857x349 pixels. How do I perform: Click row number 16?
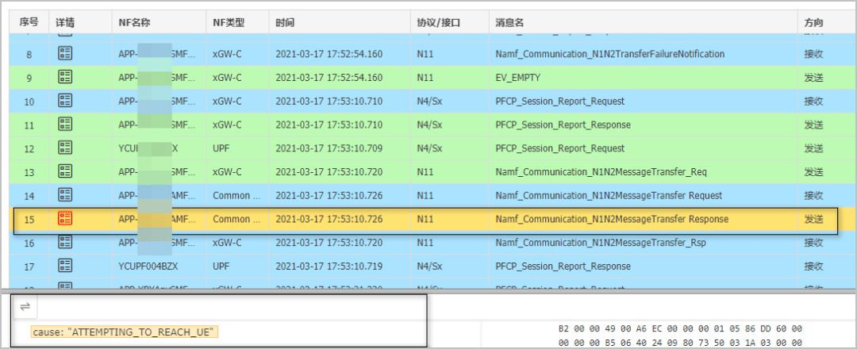pyautogui.click(x=29, y=243)
